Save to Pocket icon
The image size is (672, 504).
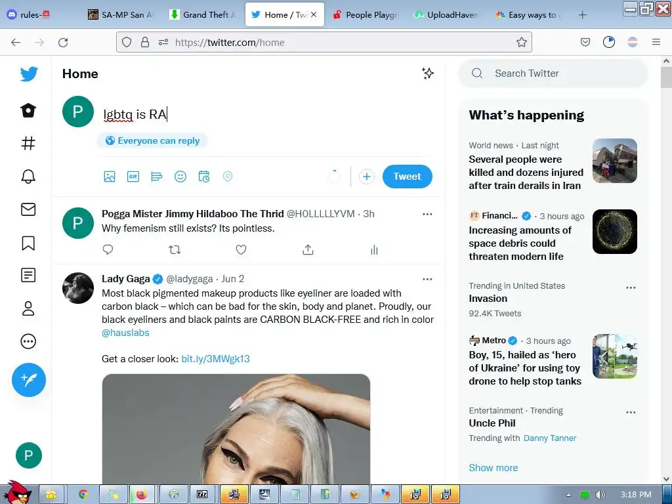pyautogui.click(x=585, y=42)
